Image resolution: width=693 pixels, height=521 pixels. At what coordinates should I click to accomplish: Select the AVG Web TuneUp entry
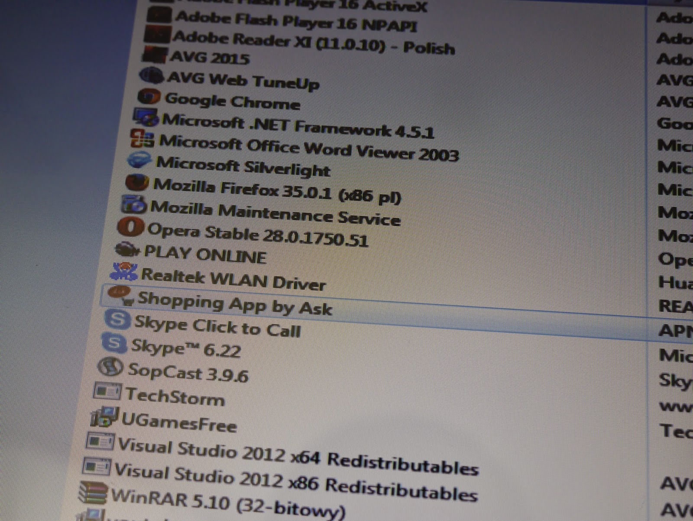pos(243,81)
